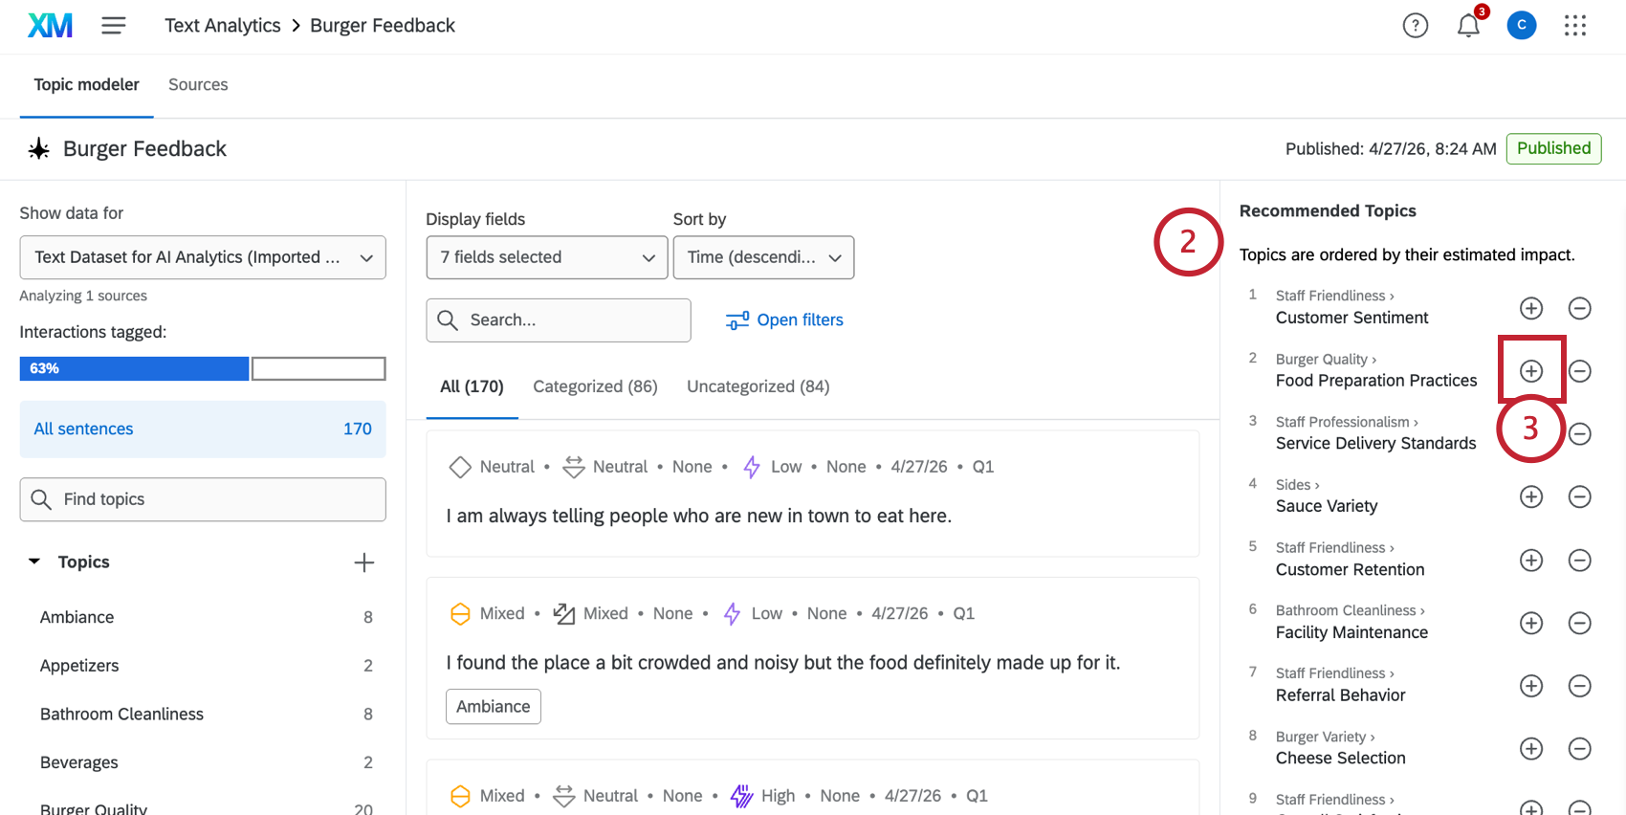
Task: Click the Open filters icon button
Action: pos(784,320)
